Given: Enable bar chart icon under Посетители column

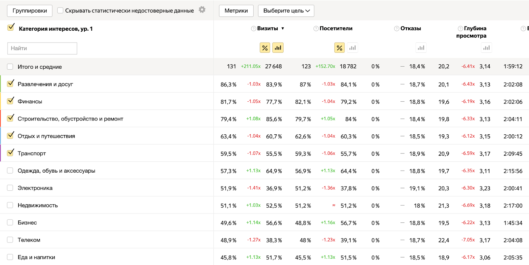Looking at the screenshot, I should point(353,48).
